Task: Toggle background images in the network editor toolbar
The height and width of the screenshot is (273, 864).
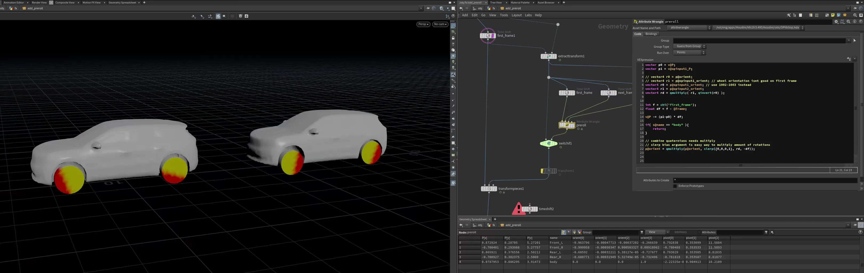Action: 839,15
